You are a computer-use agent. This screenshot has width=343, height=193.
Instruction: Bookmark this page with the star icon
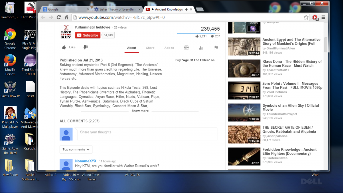click(306, 17)
